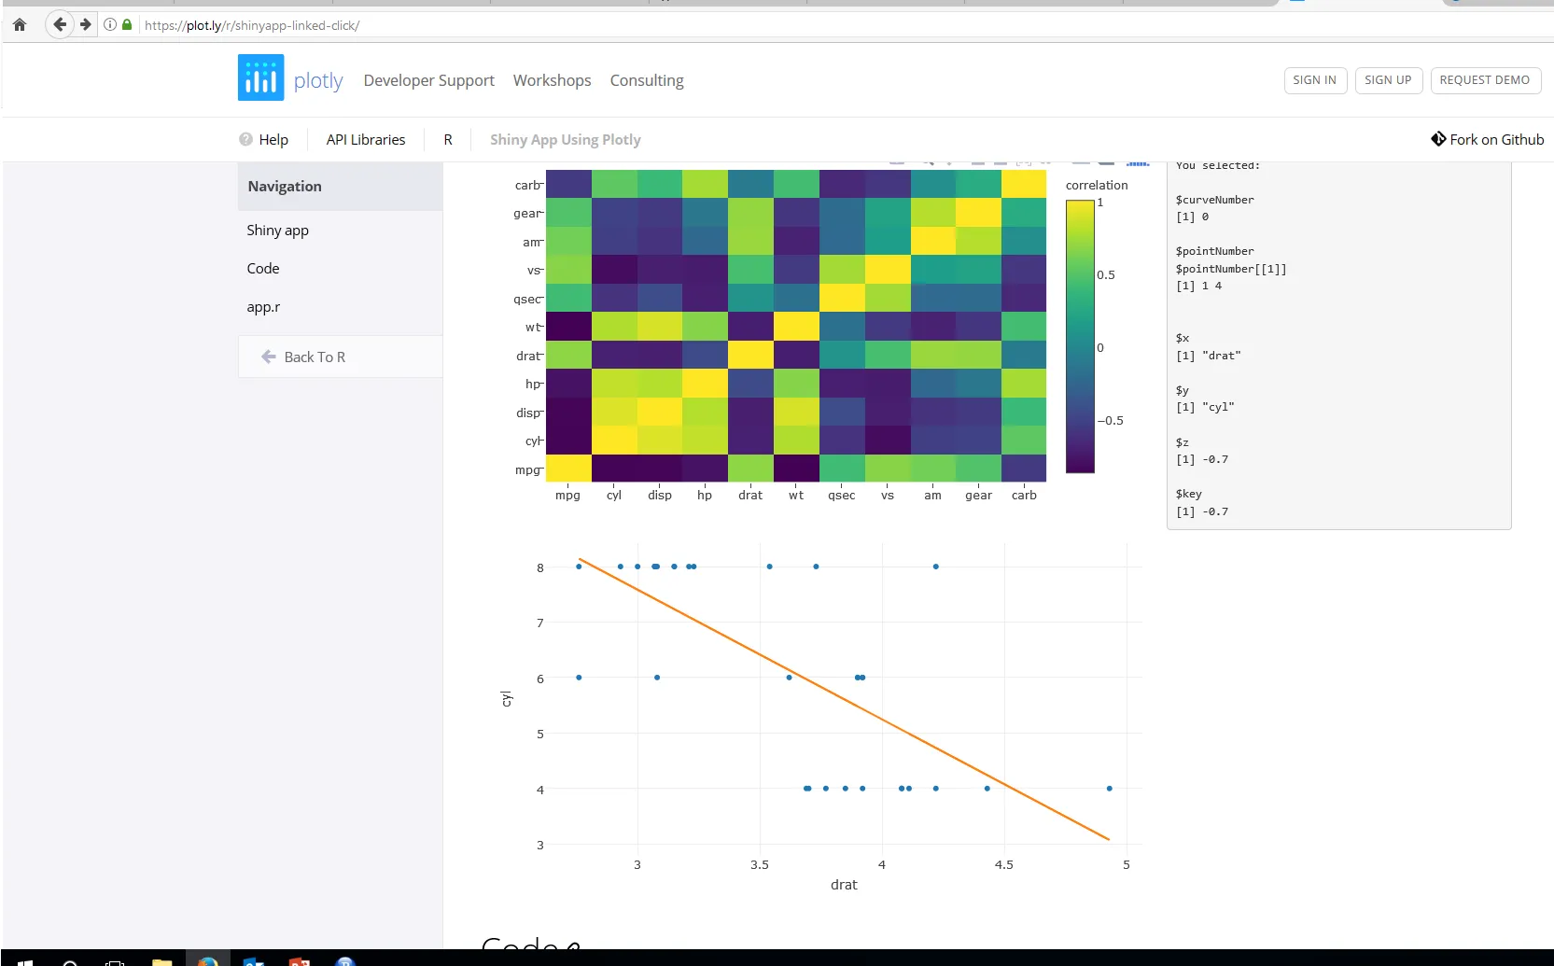Image resolution: width=1554 pixels, height=966 pixels.
Task: Click the REQUEST DEMO button
Action: tap(1485, 80)
